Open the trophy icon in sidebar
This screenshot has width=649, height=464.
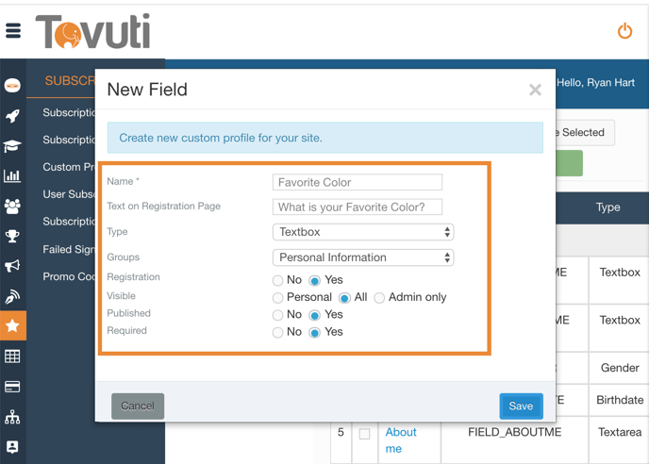point(12,236)
